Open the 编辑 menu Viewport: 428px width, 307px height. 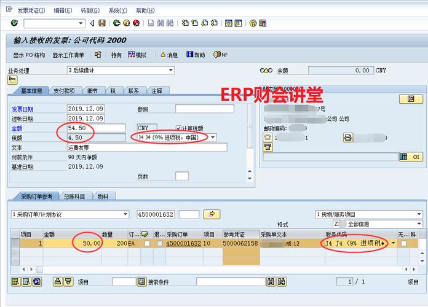pos(63,10)
